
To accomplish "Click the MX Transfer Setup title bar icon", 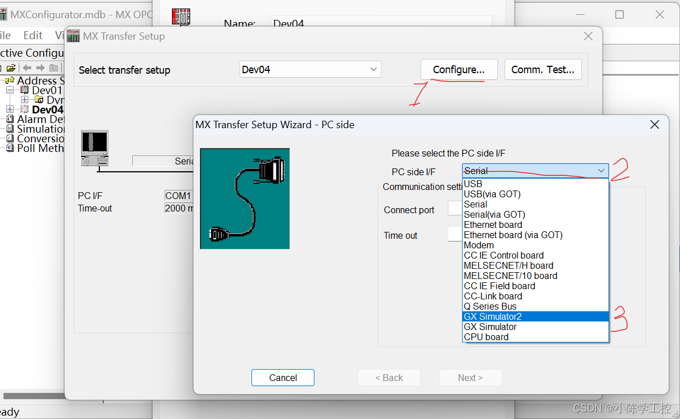I will [73, 36].
